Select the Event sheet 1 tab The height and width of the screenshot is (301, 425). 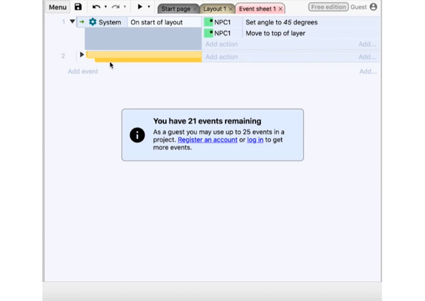pos(257,9)
